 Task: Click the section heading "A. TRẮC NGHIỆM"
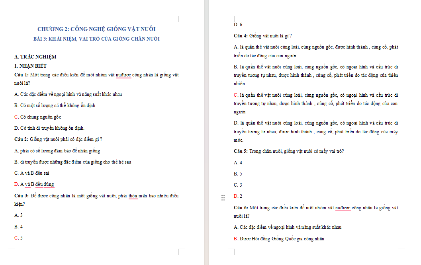[35, 57]
